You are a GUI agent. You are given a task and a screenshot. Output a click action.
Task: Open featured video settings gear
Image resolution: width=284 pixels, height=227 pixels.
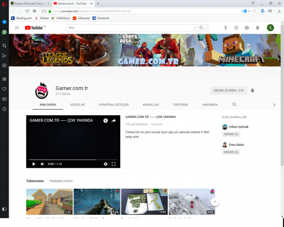pos(106,164)
